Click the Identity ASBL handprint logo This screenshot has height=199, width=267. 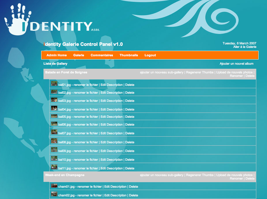tap(52, 19)
